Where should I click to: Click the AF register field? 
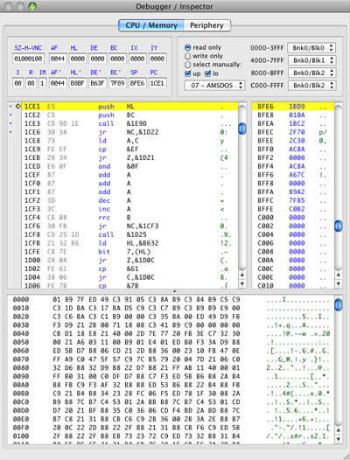click(58, 59)
